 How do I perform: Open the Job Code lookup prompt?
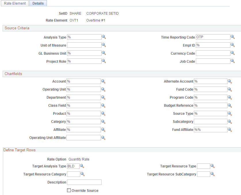click(233, 61)
